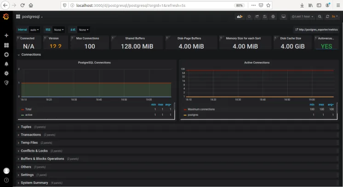Expand the System Summary row

click(x=178, y=182)
